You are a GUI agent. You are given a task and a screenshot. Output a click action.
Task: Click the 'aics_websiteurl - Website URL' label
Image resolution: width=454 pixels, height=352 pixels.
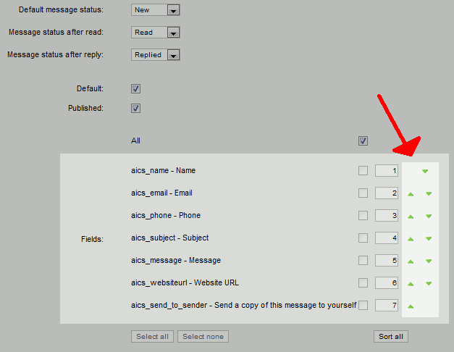[185, 282]
